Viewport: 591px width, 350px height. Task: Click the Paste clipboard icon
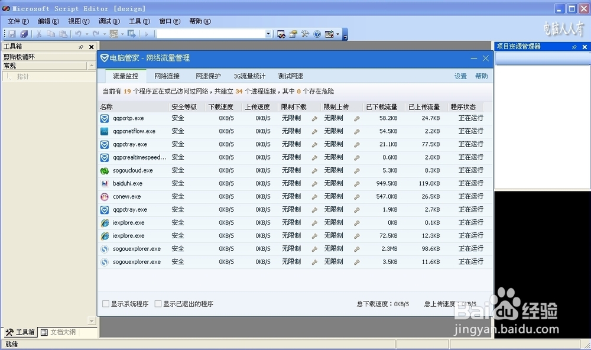(63, 34)
